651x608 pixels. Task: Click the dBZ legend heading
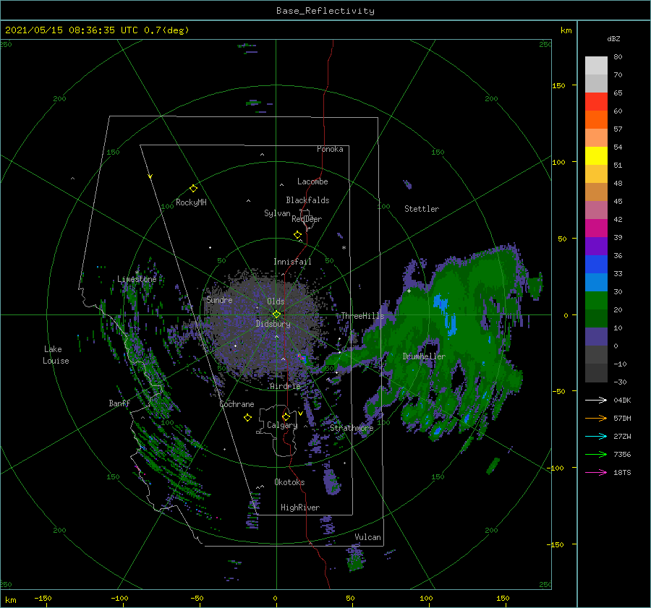click(x=613, y=38)
